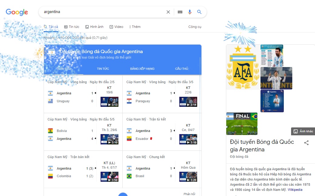Open the Wikipedia link
Viewport: 315px width, 196px height.
click(x=295, y=190)
